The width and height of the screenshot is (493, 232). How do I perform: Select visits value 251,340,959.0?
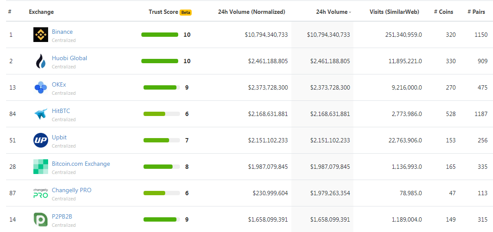(x=403, y=35)
